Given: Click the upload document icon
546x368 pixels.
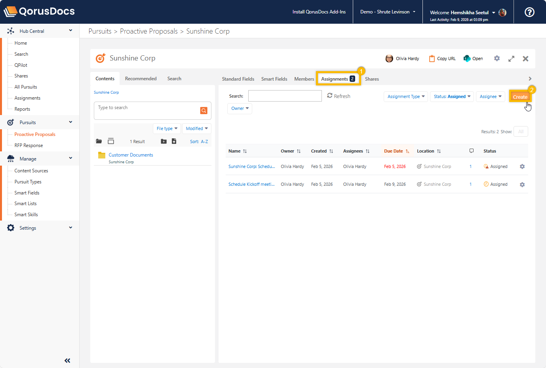Looking at the screenshot, I should (174, 142).
